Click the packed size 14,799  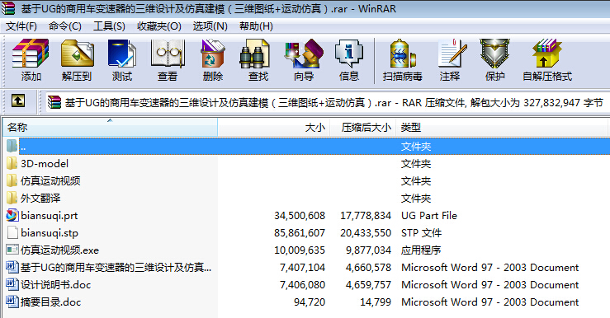pos(376,302)
